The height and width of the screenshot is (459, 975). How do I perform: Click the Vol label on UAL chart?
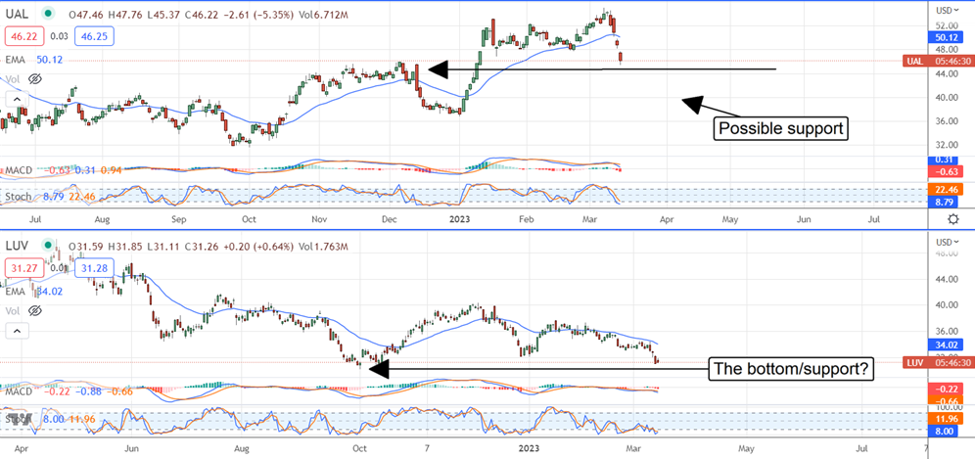point(15,78)
